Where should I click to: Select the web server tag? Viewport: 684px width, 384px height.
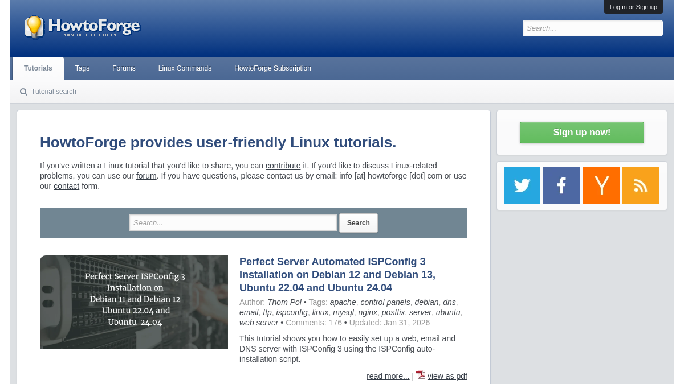point(259,323)
